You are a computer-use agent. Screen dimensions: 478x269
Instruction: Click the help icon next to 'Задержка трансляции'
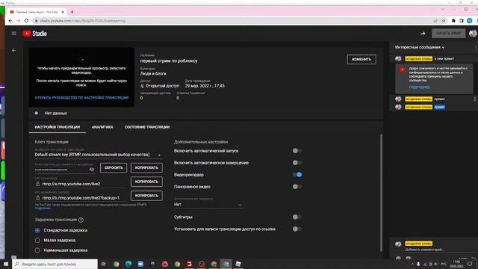tap(81, 220)
